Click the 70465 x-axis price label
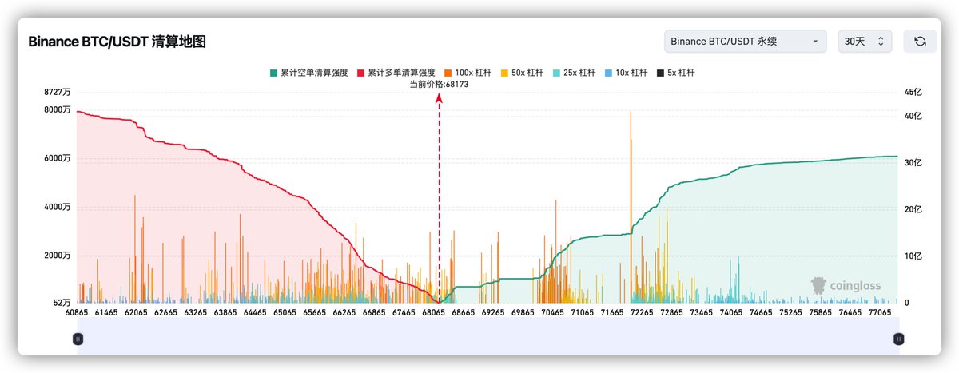 pyautogui.click(x=552, y=314)
